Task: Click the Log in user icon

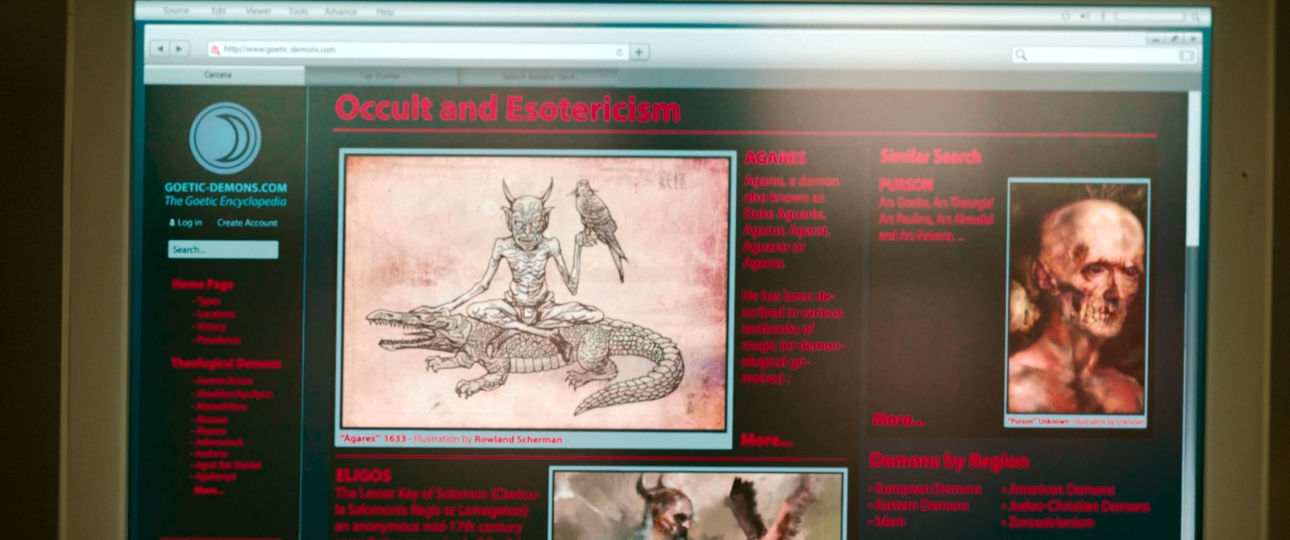Action: click(172, 222)
